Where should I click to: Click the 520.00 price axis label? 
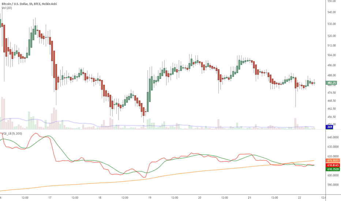tap(331, 36)
